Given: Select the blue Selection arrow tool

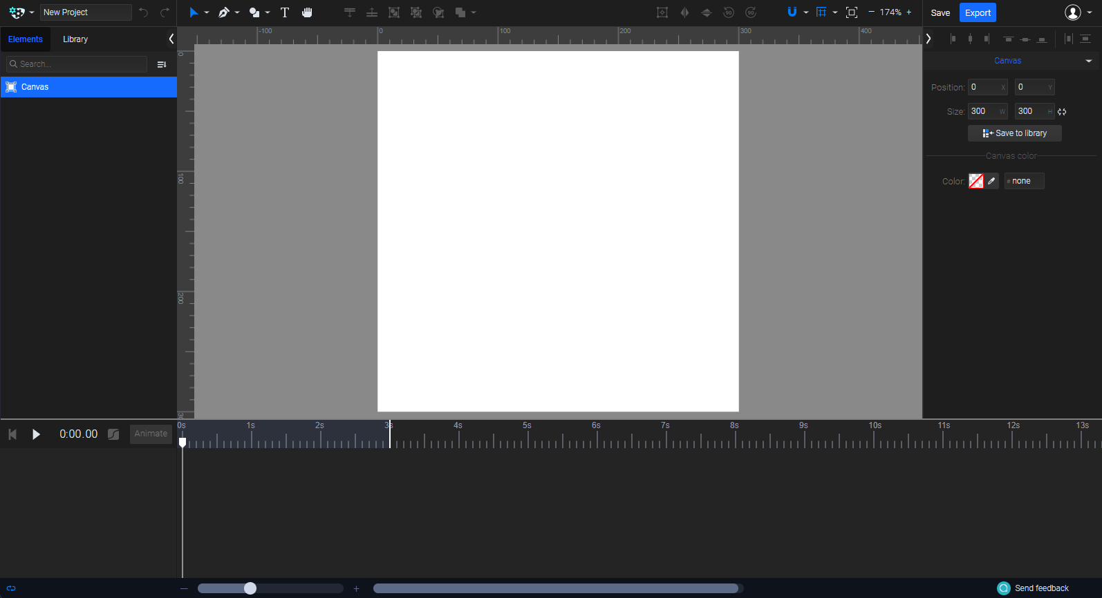Looking at the screenshot, I should (x=194, y=12).
